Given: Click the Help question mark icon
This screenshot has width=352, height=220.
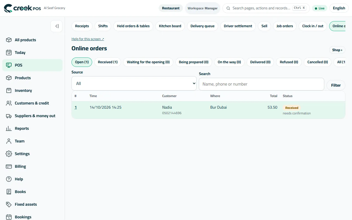Looking at the screenshot, I should click(x=9, y=179).
